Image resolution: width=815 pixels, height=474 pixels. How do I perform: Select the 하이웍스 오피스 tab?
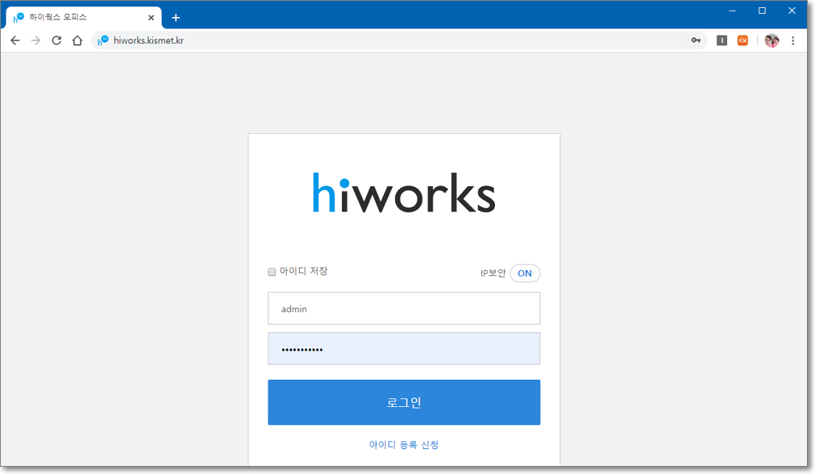[x=84, y=18]
